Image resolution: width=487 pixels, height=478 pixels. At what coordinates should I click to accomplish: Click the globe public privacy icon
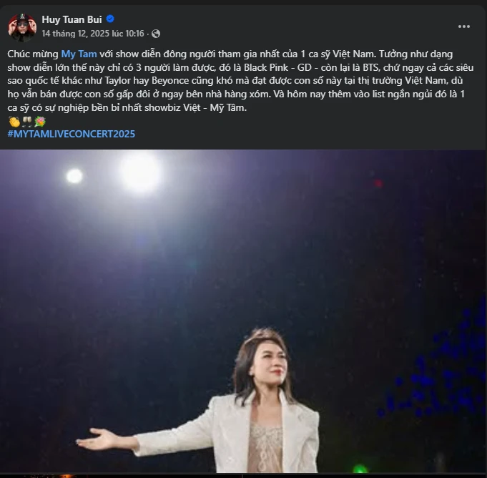(x=156, y=34)
